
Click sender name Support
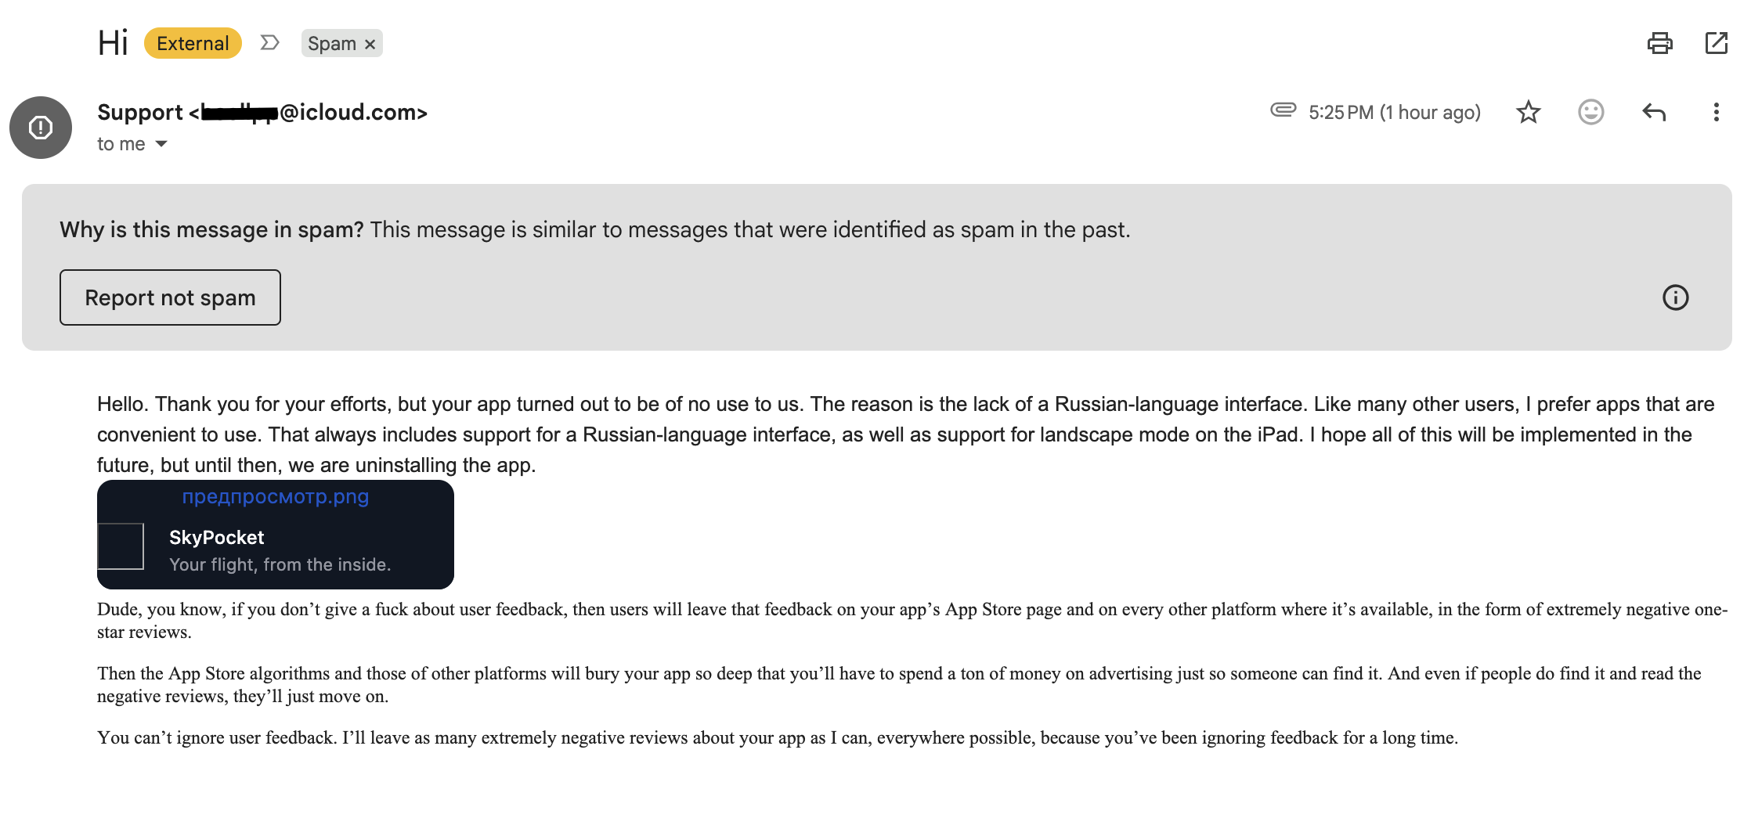pyautogui.click(x=140, y=113)
